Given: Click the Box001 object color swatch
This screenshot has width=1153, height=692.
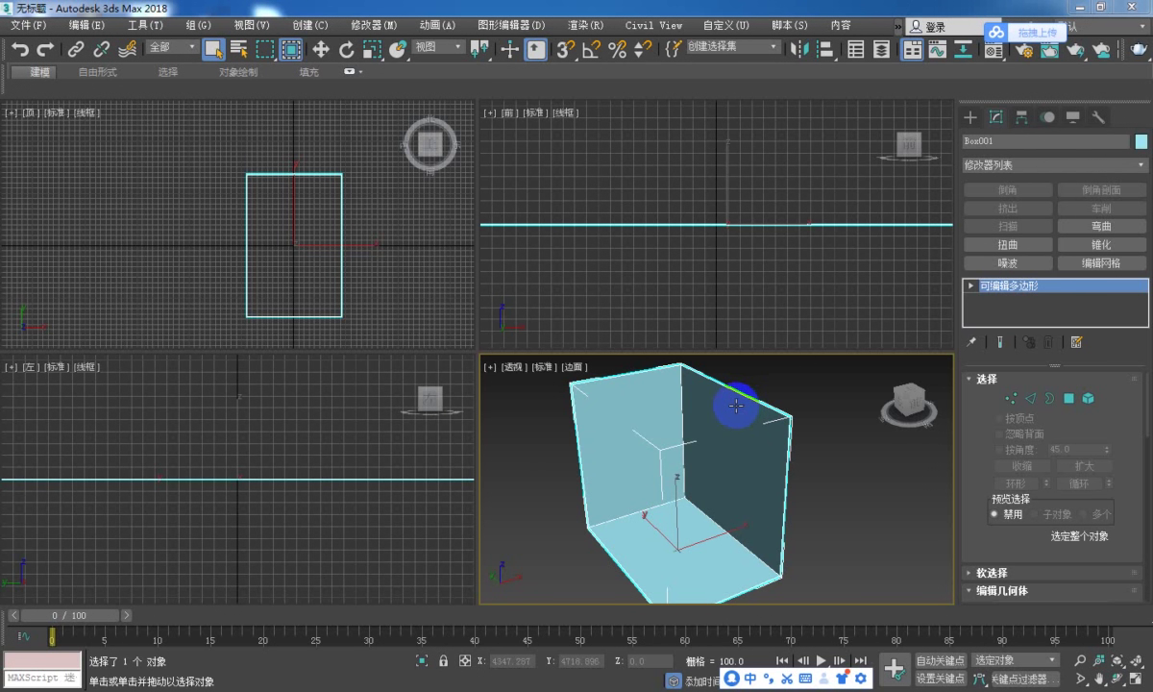Looking at the screenshot, I should click(1141, 141).
